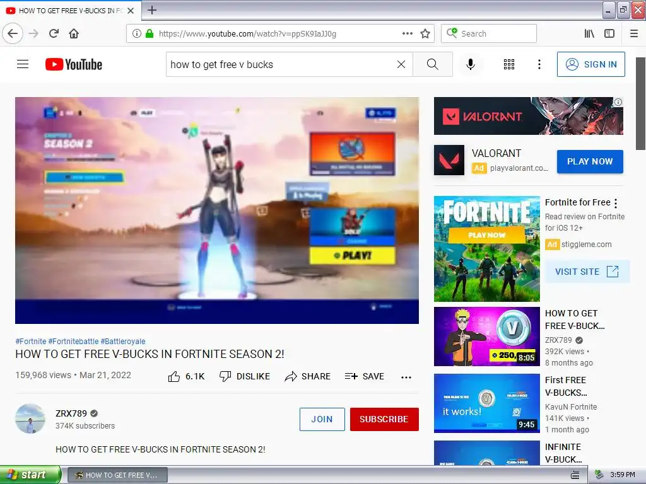Click the #Fortnite hashtag link

point(31,341)
